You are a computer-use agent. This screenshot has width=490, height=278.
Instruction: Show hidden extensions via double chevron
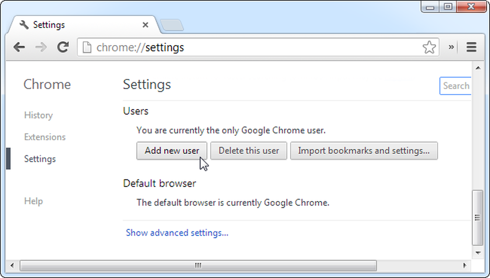451,47
